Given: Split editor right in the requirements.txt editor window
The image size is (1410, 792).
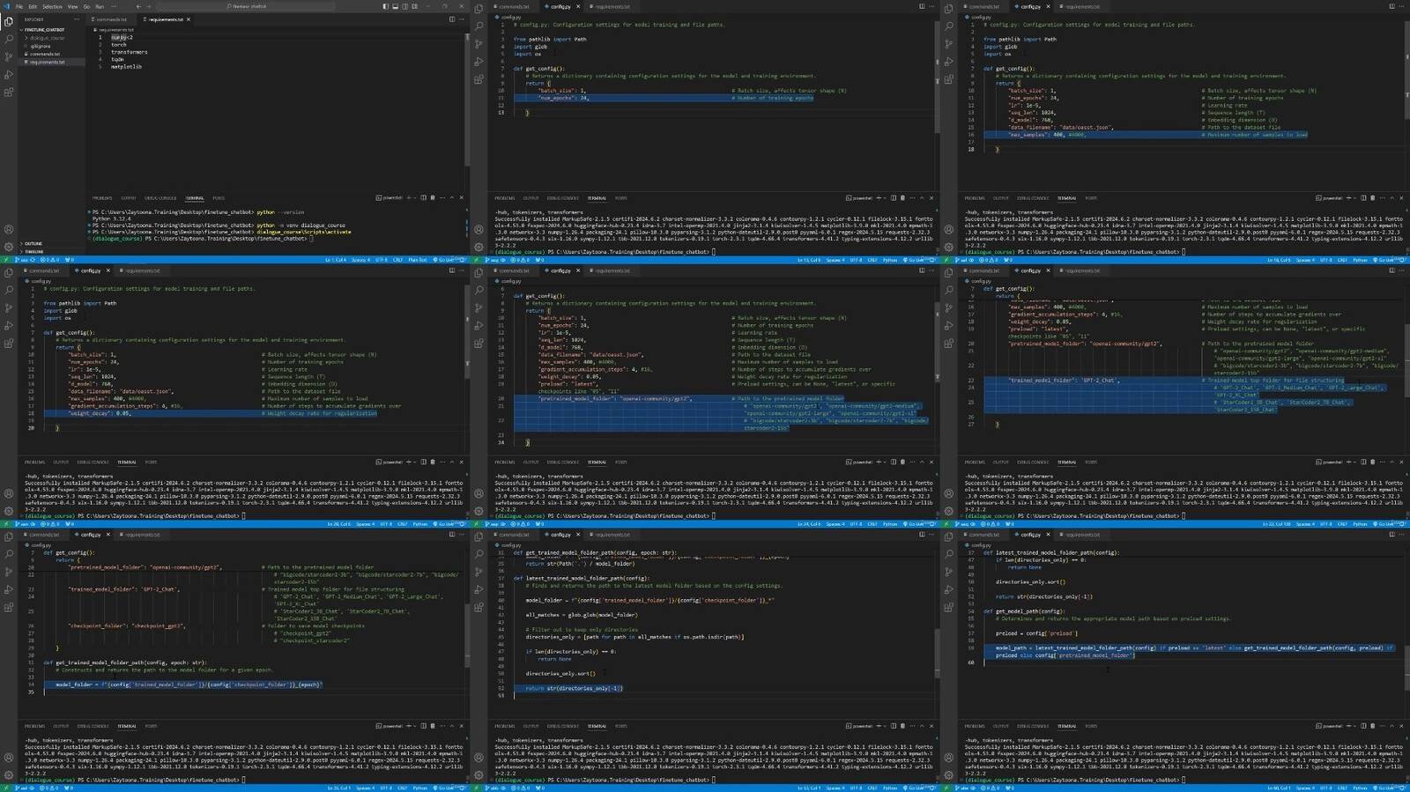Looking at the screenshot, I should pos(452,19).
